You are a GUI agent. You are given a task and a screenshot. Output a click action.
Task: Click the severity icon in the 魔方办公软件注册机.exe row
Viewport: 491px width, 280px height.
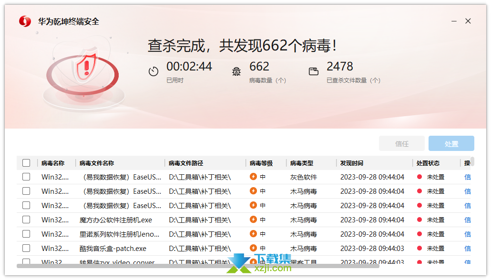[253, 220]
